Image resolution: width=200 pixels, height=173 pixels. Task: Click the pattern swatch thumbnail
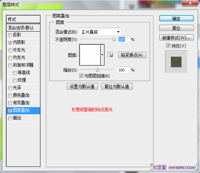(90, 55)
